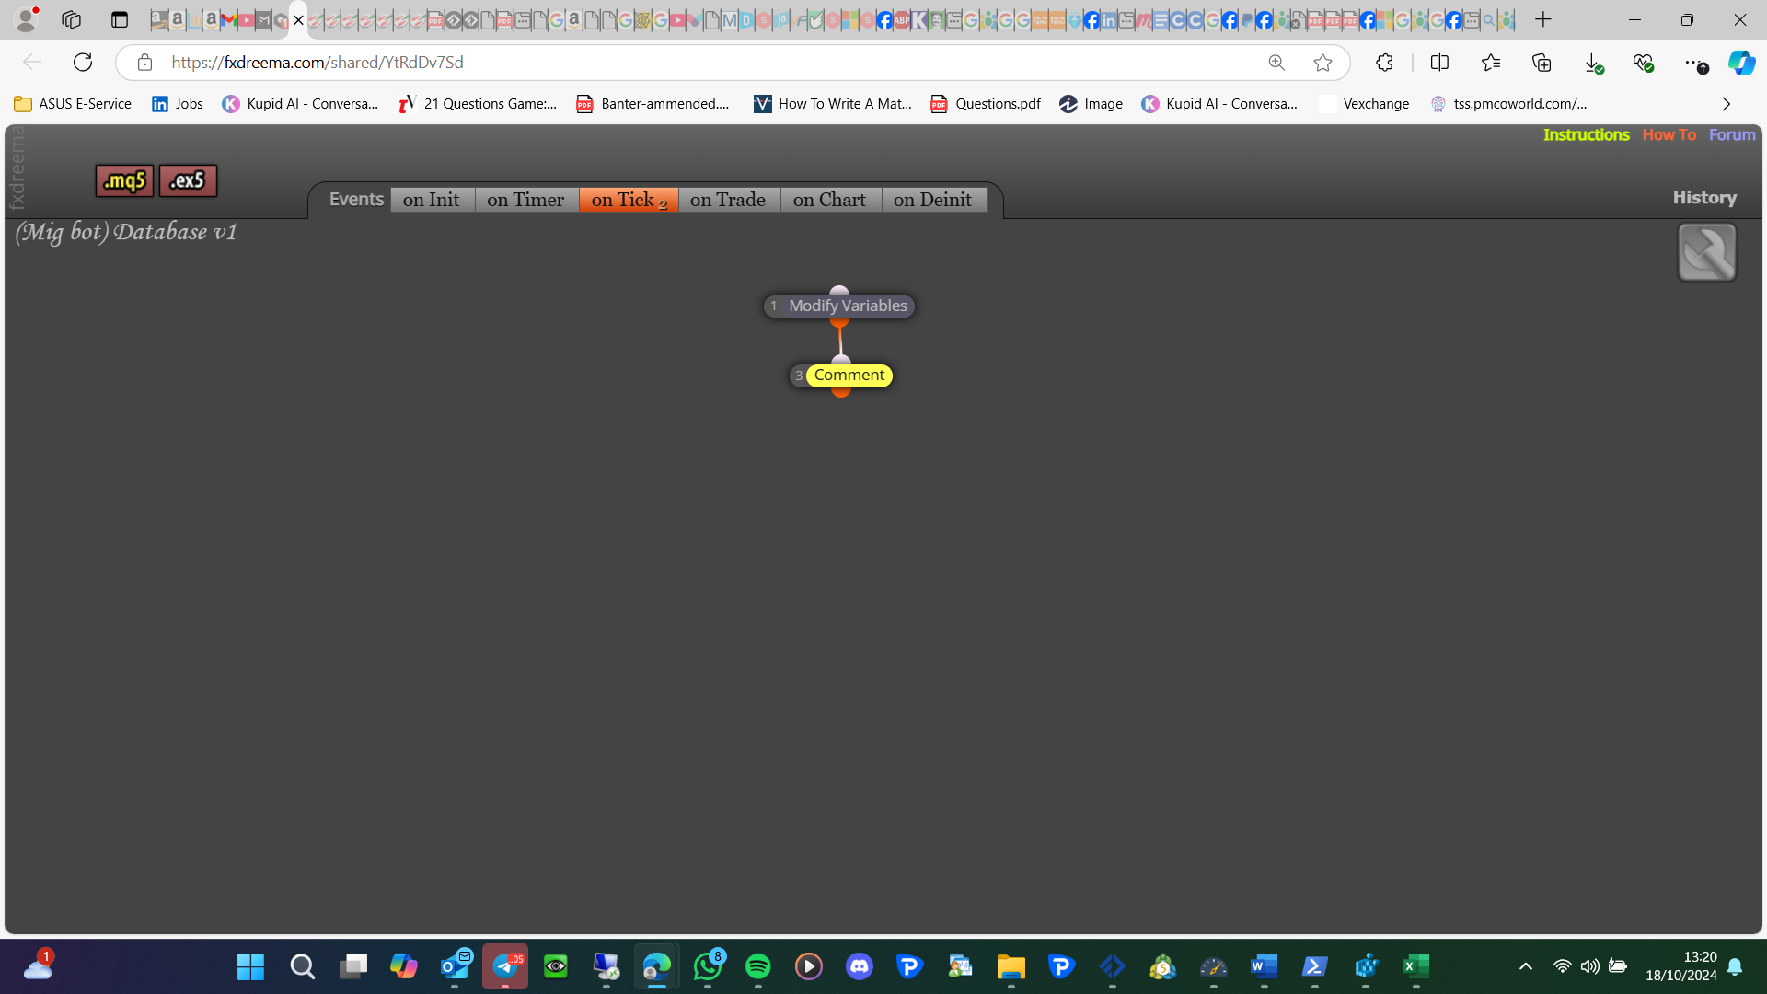The height and width of the screenshot is (994, 1767).
Task: Open the Favorites list icon
Action: [x=1491, y=63]
